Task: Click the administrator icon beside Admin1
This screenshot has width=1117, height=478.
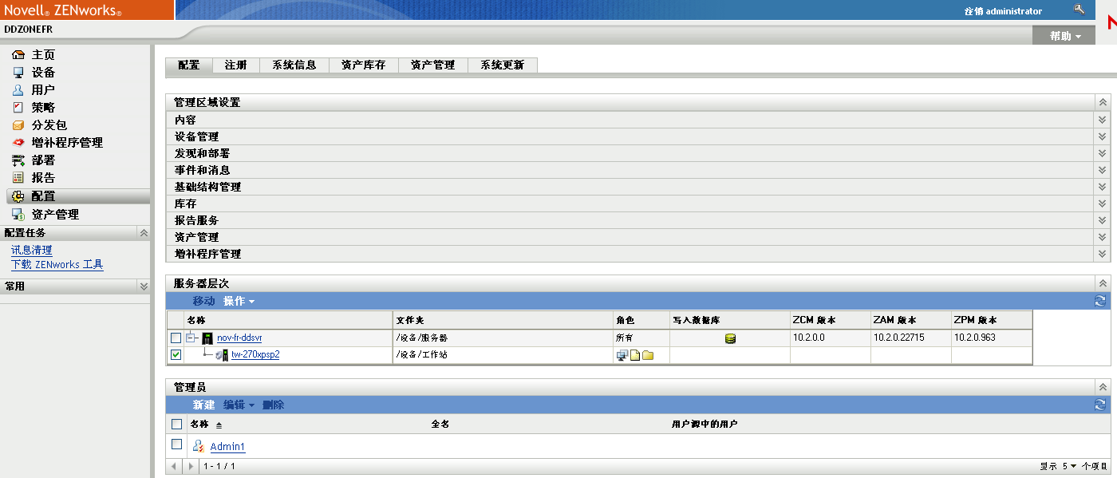Action: coord(199,446)
